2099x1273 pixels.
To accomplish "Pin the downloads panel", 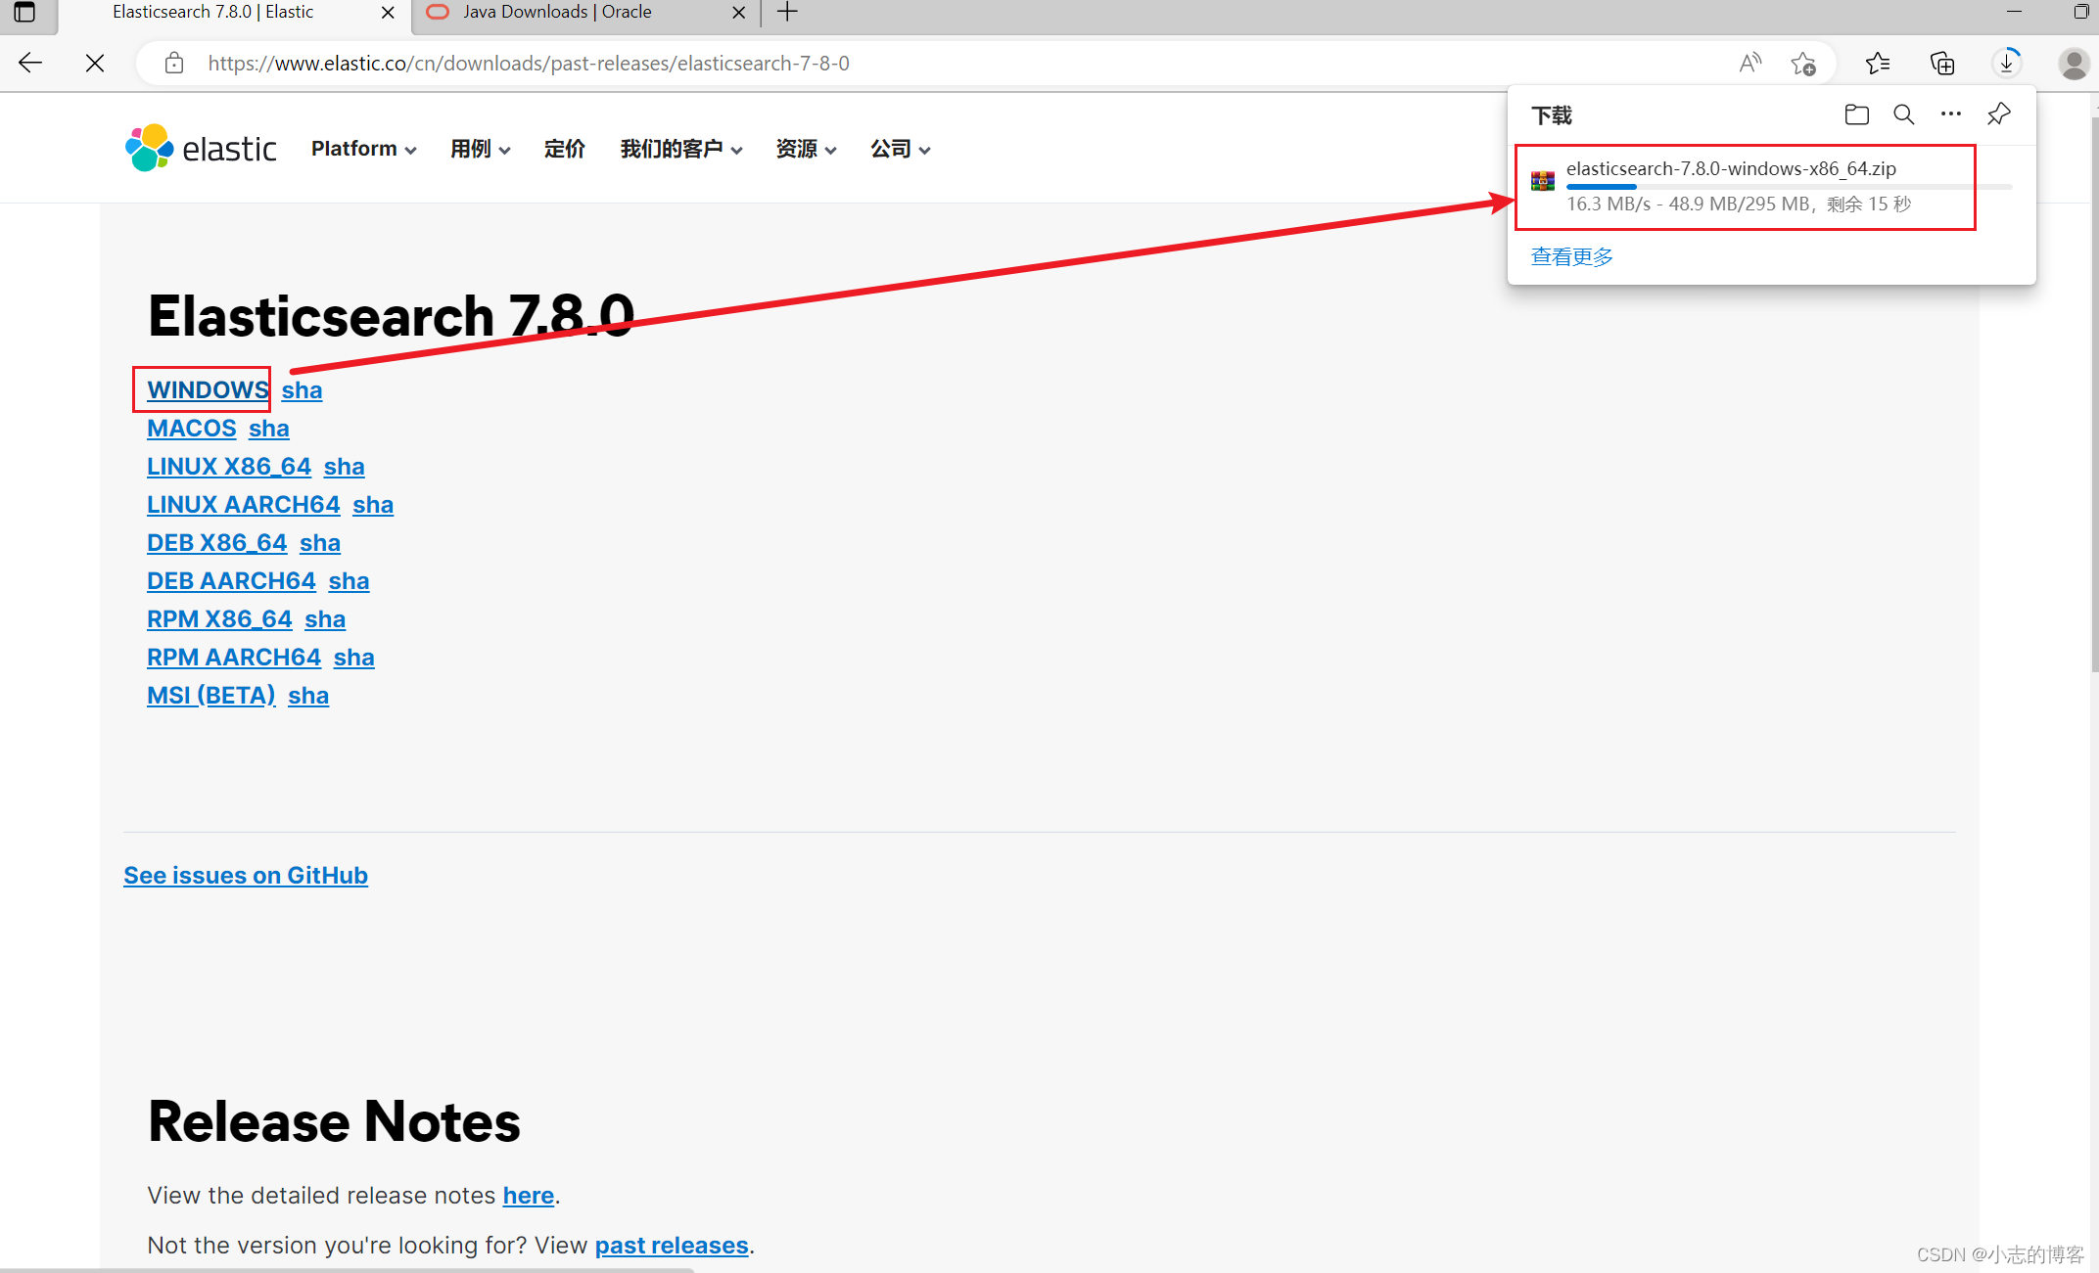I will pos(1999,114).
